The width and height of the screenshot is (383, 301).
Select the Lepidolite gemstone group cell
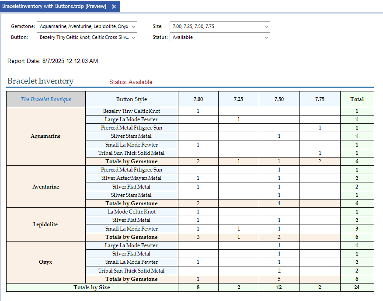click(46, 224)
